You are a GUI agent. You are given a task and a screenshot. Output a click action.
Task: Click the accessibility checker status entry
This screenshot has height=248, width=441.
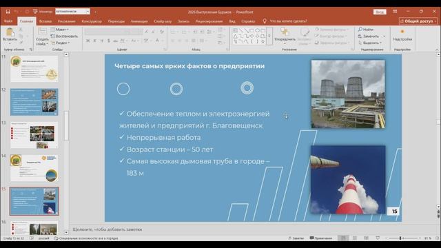(x=86, y=238)
